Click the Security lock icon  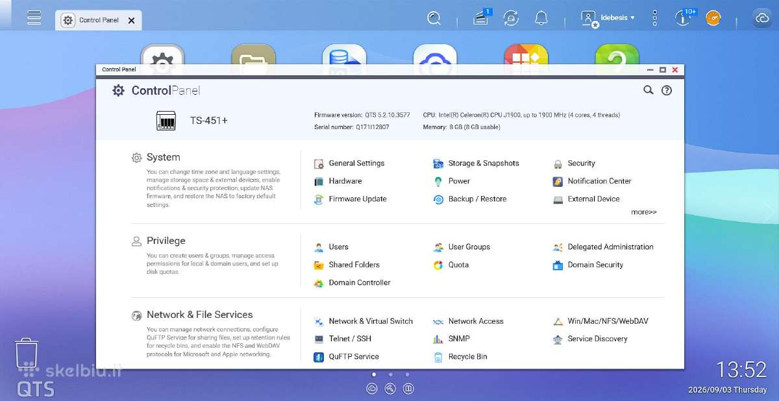558,164
